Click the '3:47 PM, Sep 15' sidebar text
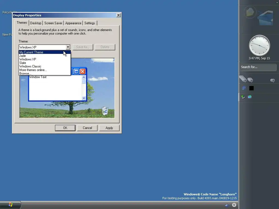Screen dimensions: 279x209 click(x=259, y=58)
